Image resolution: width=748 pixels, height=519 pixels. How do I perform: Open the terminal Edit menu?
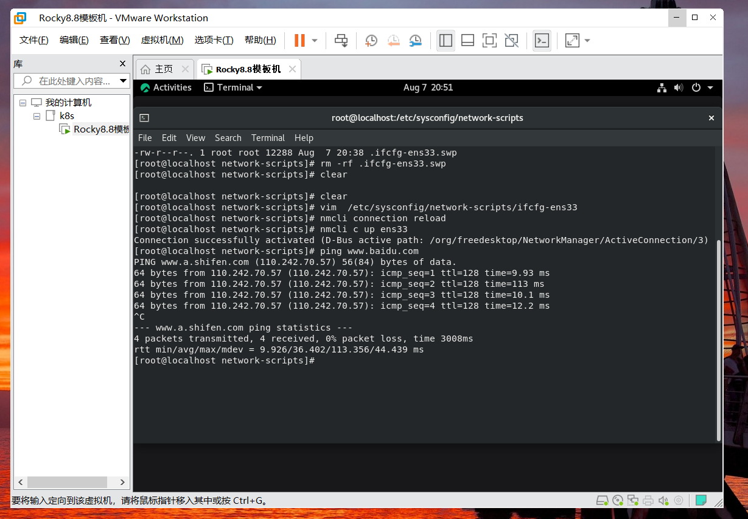click(x=169, y=138)
